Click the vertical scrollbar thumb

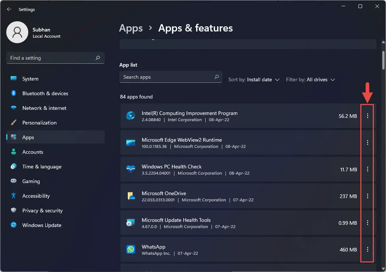click(383, 60)
